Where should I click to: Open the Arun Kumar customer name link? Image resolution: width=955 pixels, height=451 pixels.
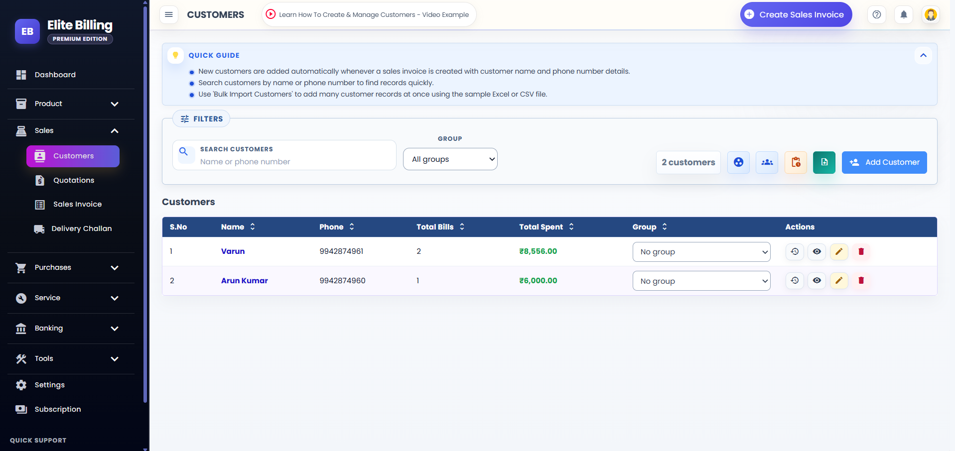(x=244, y=280)
